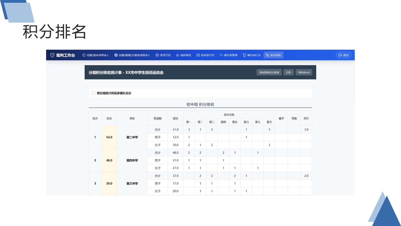Click the 打印 button in the header

pyautogui.click(x=288, y=72)
